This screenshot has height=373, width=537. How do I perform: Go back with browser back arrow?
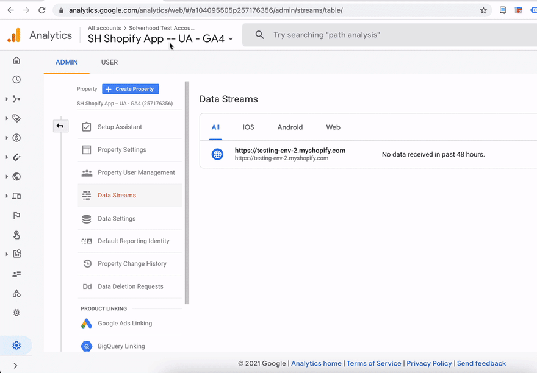[x=10, y=10]
